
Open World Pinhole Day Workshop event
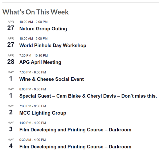pyautogui.click(x=53, y=46)
